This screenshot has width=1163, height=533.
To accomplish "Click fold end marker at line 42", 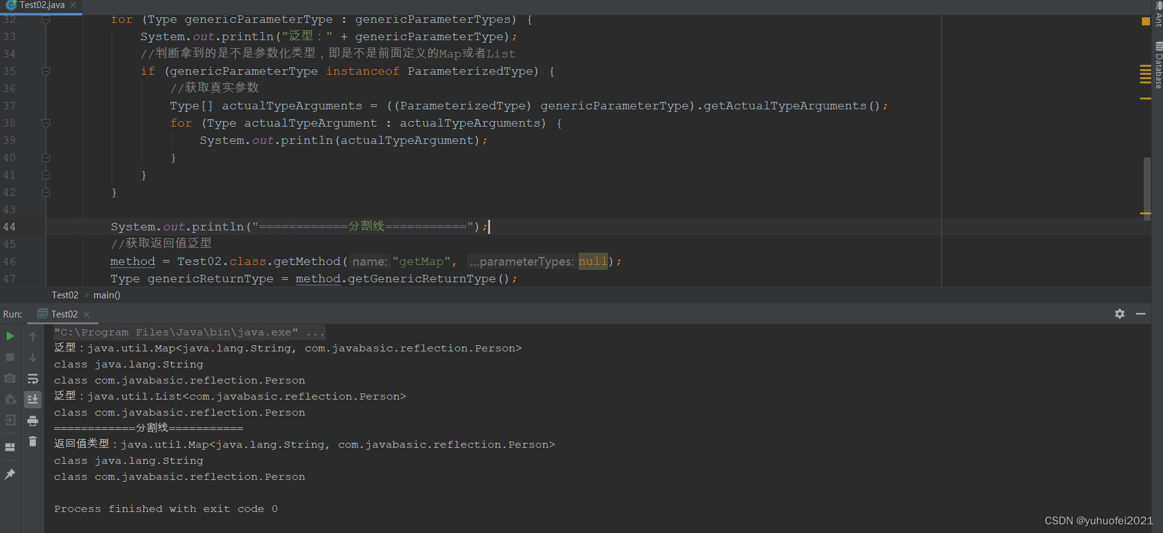I will pyautogui.click(x=46, y=192).
